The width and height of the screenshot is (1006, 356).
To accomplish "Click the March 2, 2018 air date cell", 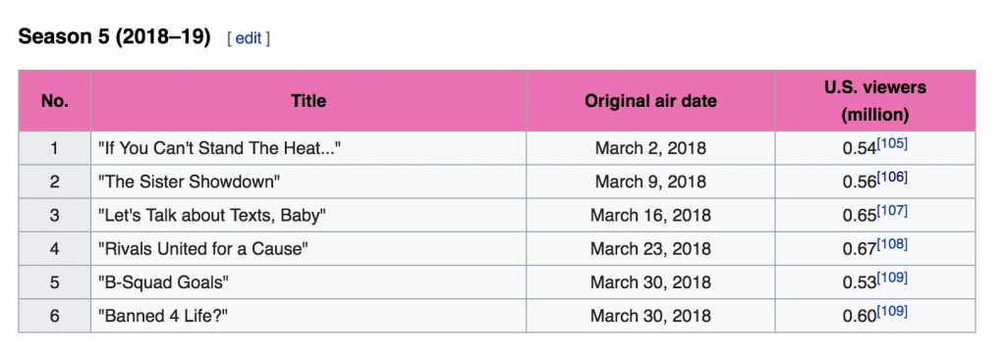I will coord(650,148).
